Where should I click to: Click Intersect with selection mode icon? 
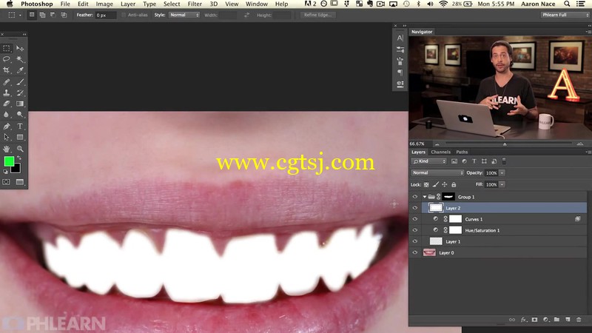point(64,15)
